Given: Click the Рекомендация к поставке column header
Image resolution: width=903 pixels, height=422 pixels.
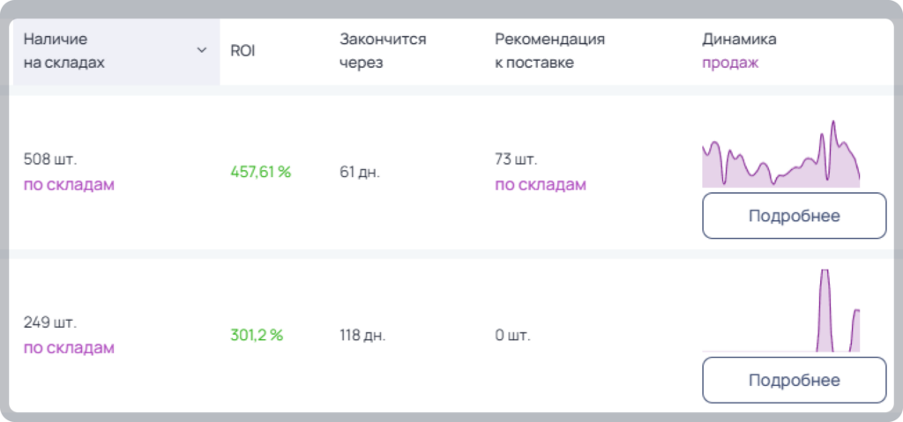Looking at the screenshot, I should 549,51.
